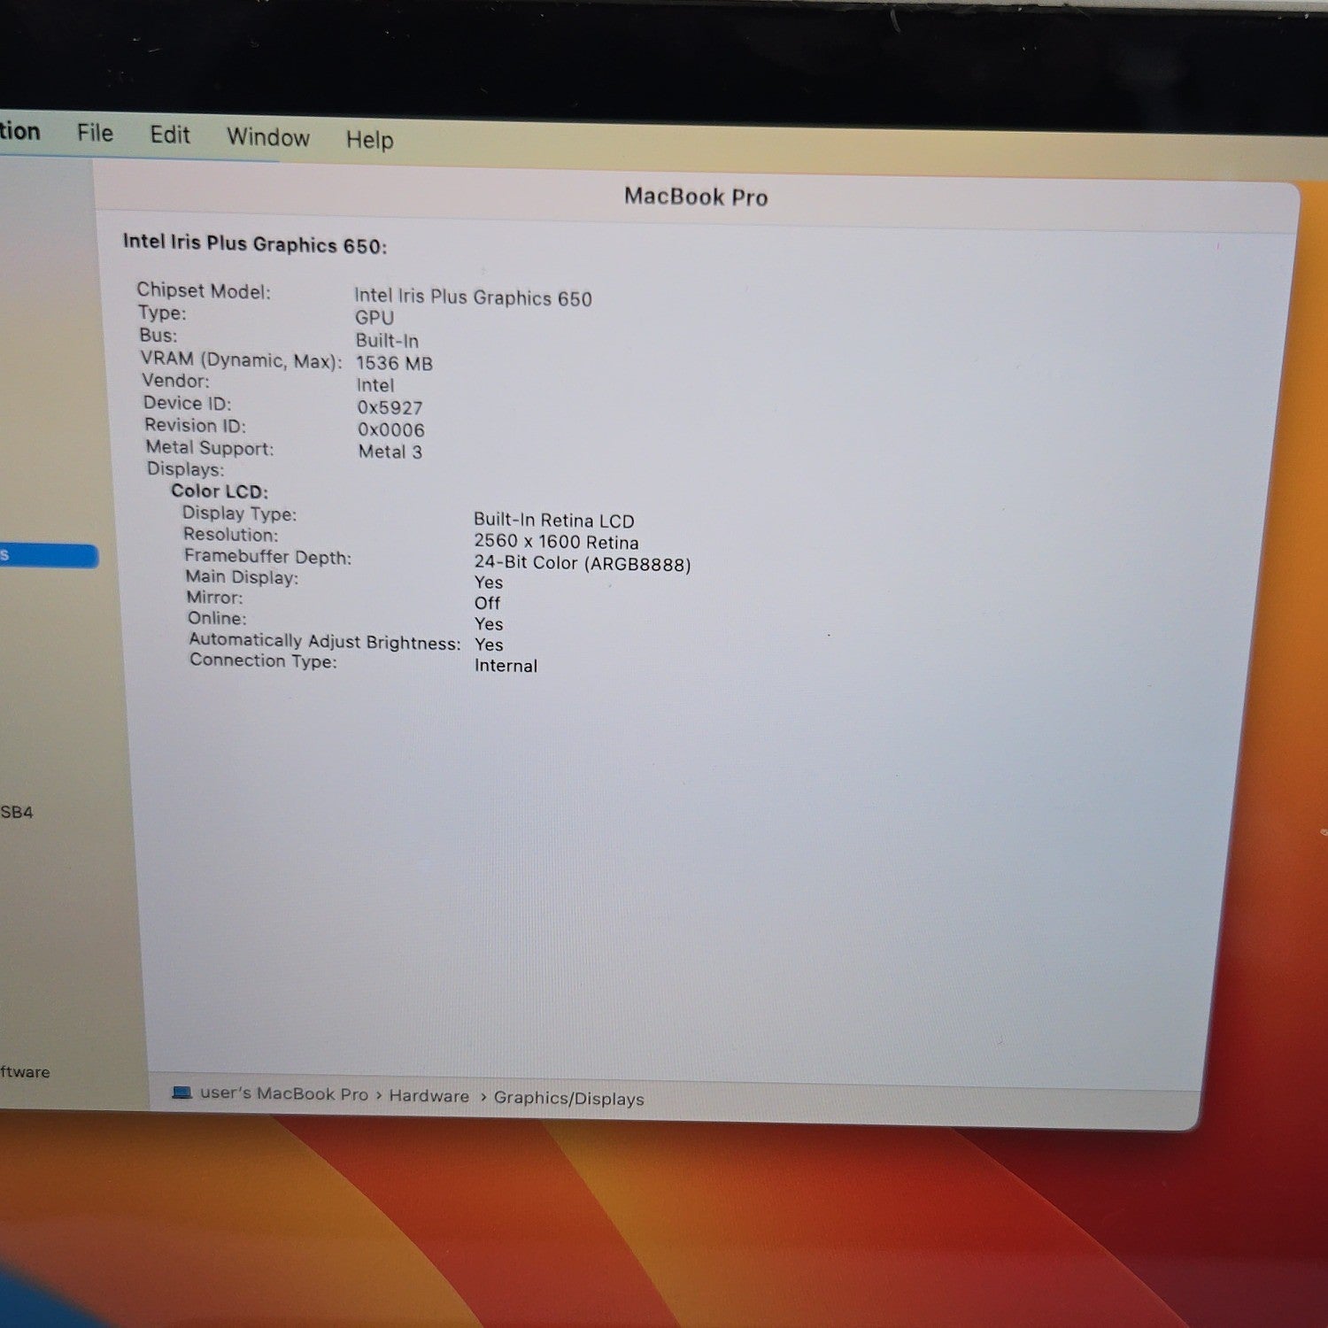Select the "2560 x 1600 Retina" resolution value
Viewport: 1328px width, 1328px height.
coord(556,542)
